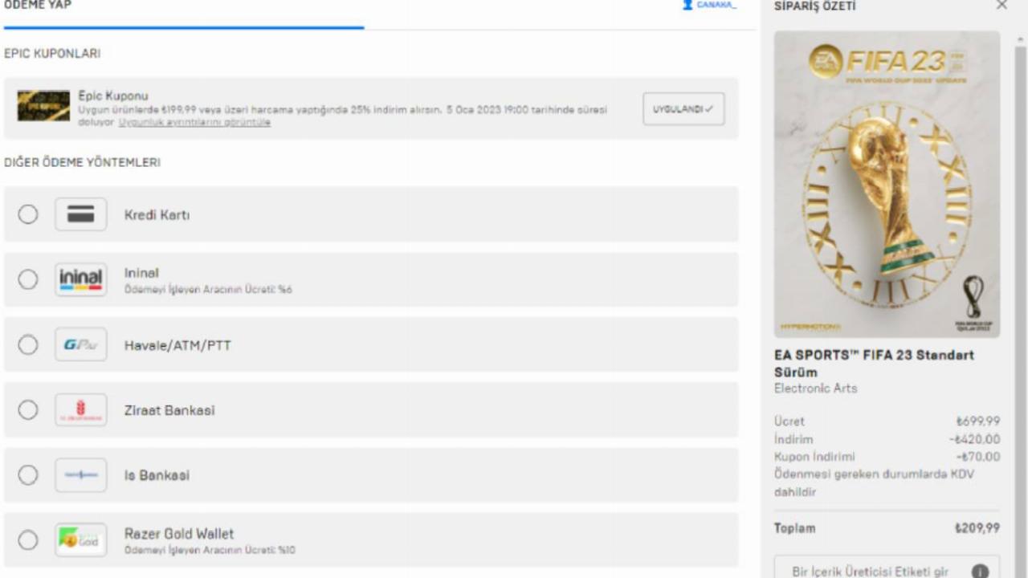Screen dimensions: 1028x578
Task: Click the Toplam ₺209,99 amount
Action: (977, 528)
